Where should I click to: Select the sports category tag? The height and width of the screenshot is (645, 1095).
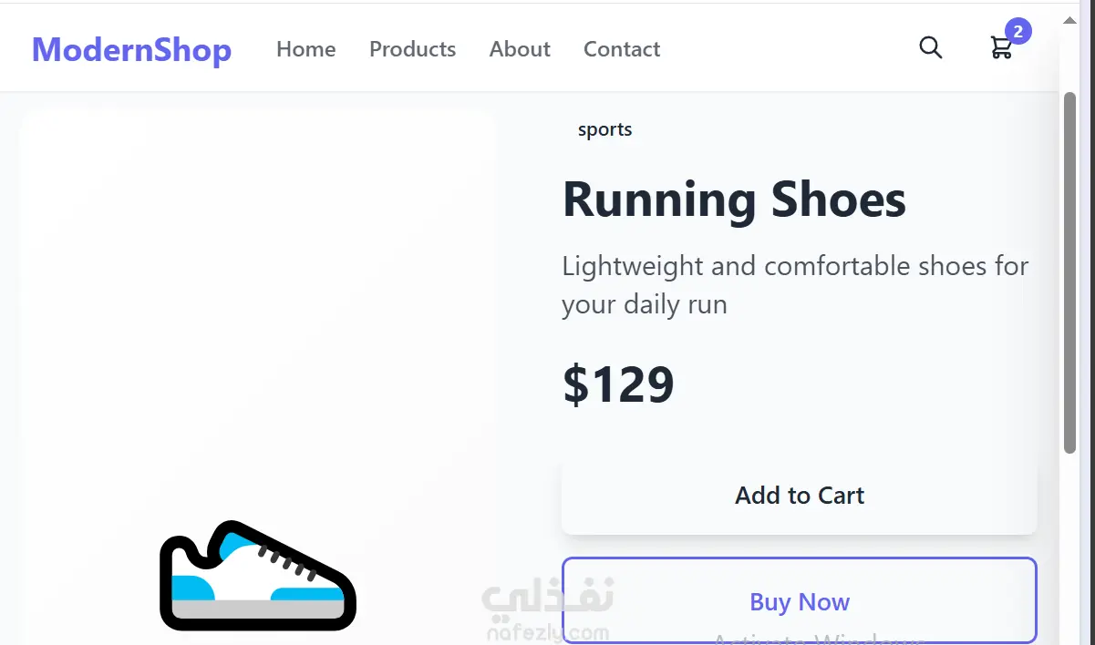tap(604, 129)
